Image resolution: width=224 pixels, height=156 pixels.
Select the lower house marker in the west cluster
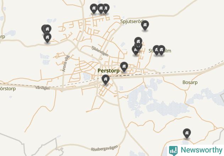pyautogui.click(x=47, y=38)
